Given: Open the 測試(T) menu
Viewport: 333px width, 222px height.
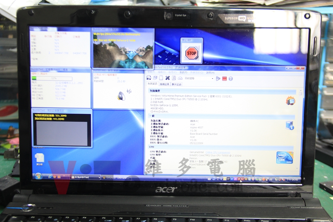Looking at the screenshot, I should 183,72.
